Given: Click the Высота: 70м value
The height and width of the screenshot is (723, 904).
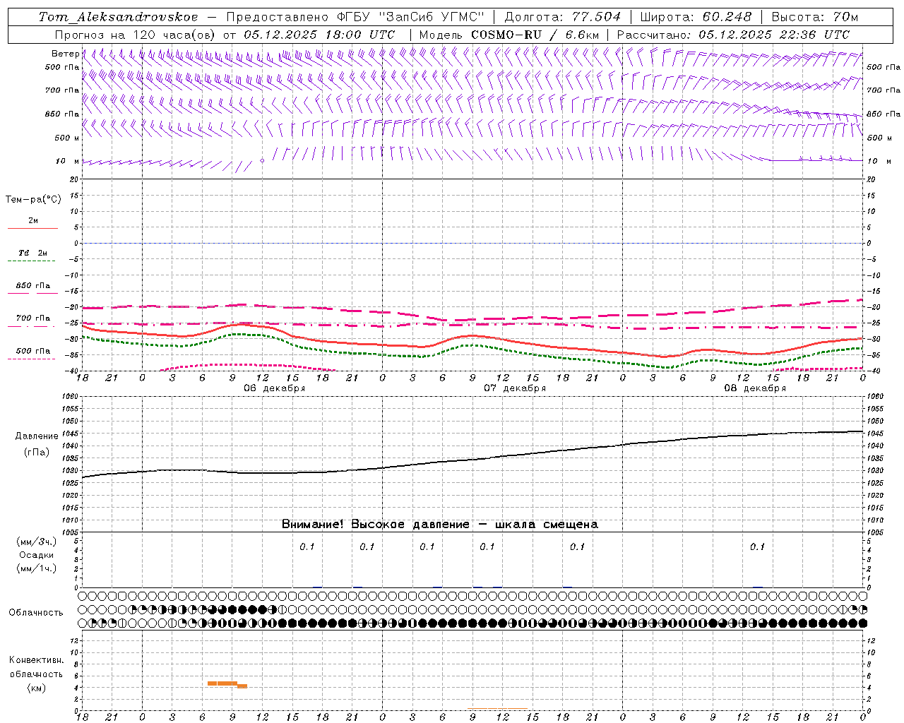Looking at the screenshot, I should click(x=814, y=16).
